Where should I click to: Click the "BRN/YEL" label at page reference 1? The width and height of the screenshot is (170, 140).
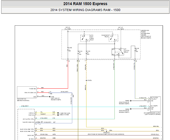pos(156,126)
